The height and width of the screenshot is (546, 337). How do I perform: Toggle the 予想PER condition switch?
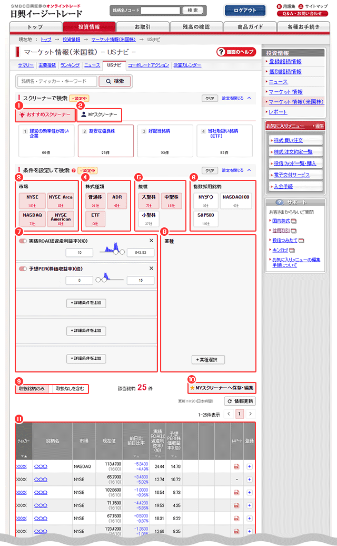23,269
